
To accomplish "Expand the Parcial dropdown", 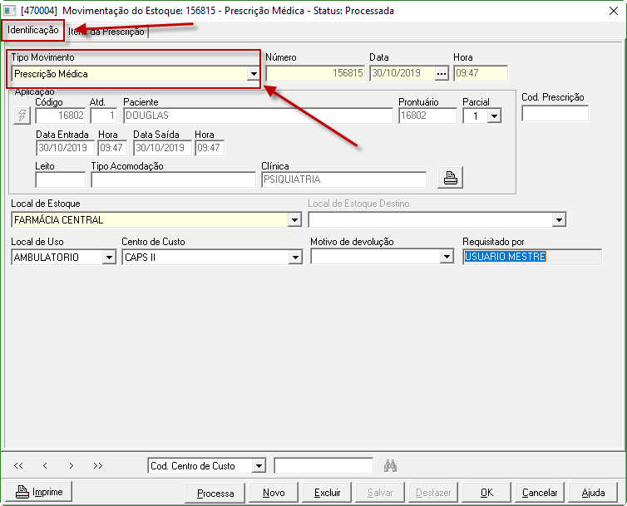I will 495,116.
